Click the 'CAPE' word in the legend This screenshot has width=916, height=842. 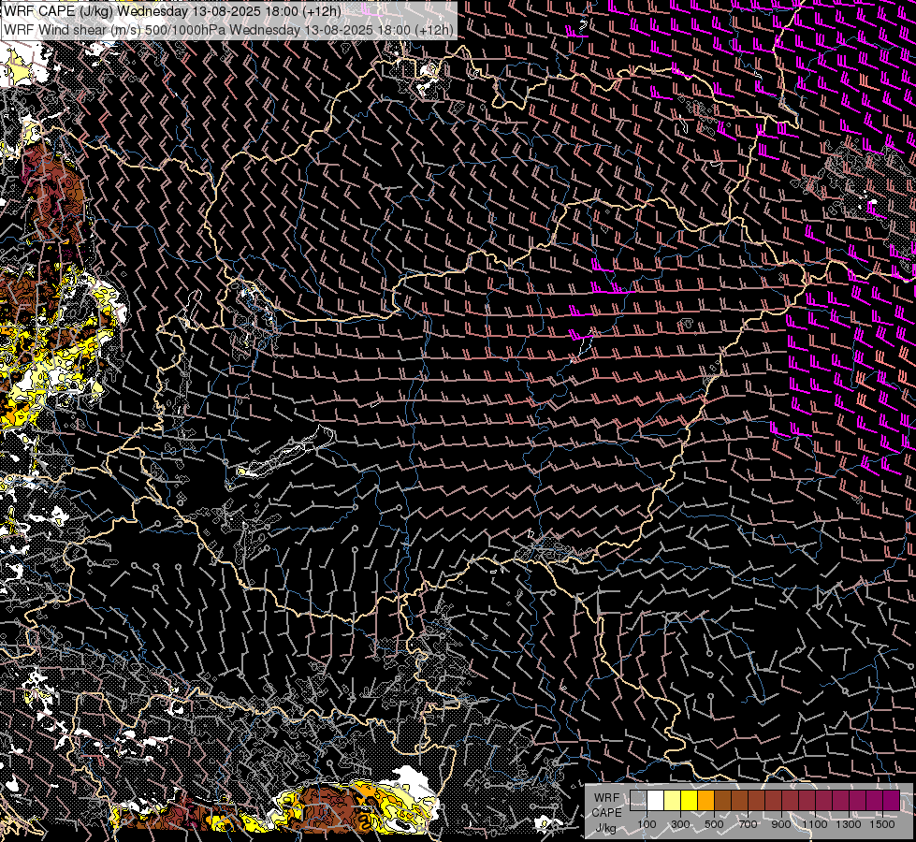point(607,813)
